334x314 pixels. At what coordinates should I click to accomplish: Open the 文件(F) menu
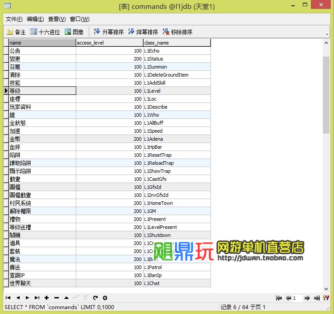pos(14,19)
